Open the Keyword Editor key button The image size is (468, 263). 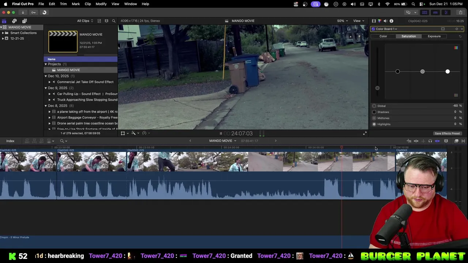33,12
